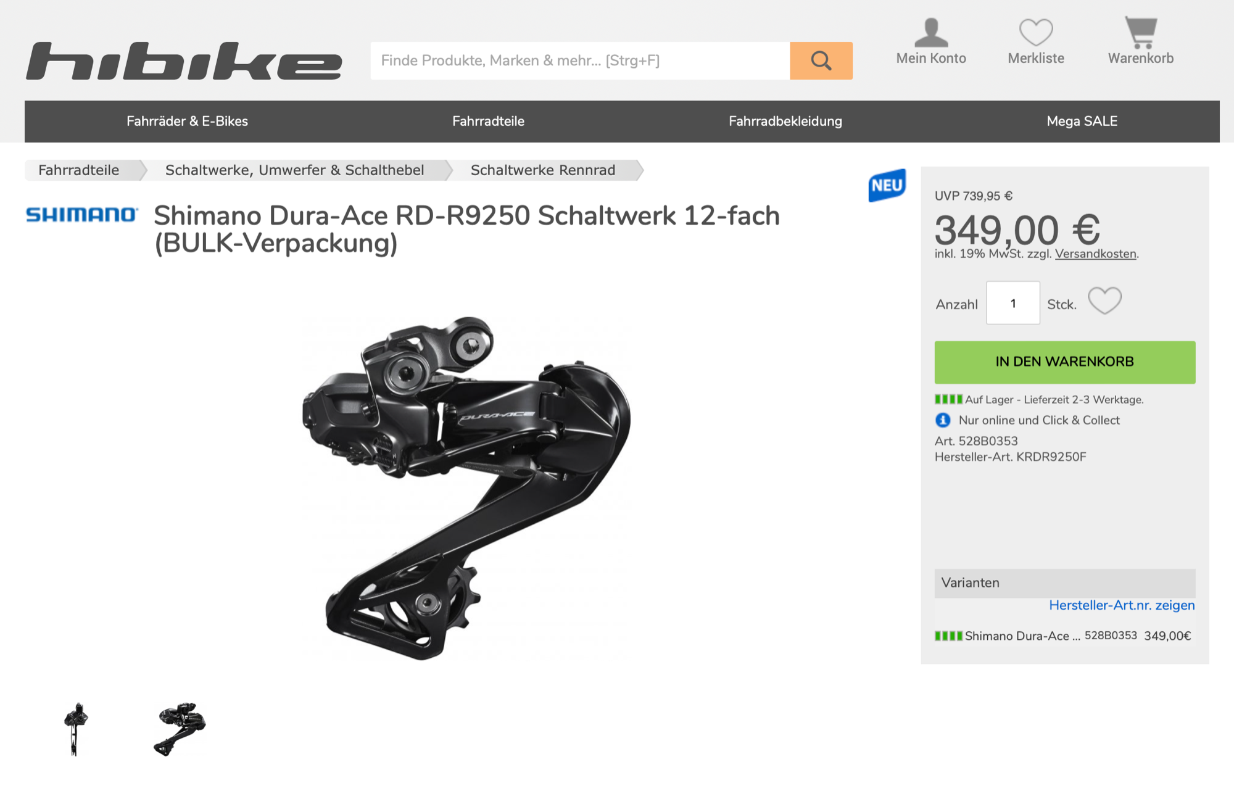Click the Anzahl quantity input field
1234x812 pixels.
1013,303
